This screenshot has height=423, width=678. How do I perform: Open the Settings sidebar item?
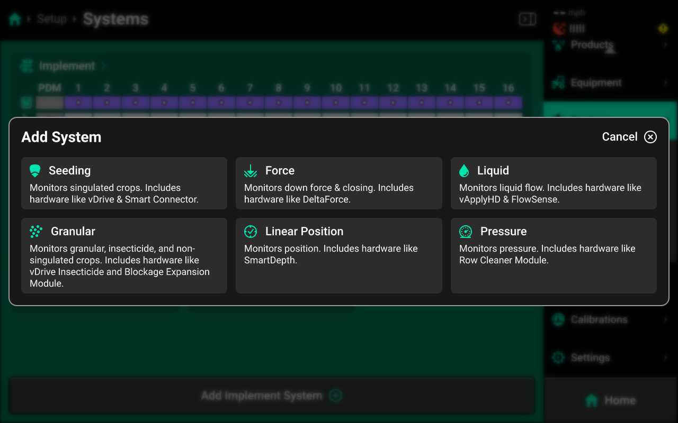tap(610, 358)
